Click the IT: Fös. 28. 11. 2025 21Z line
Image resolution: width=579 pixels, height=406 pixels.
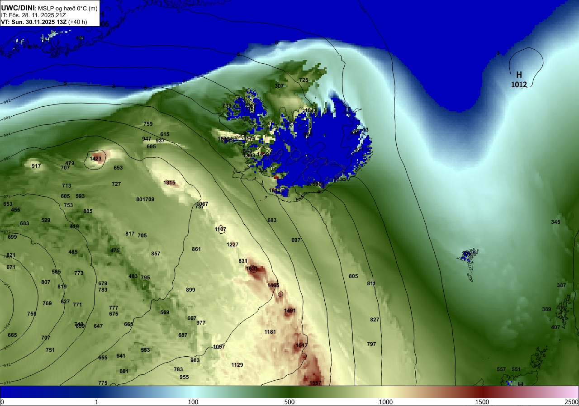click(x=33, y=15)
